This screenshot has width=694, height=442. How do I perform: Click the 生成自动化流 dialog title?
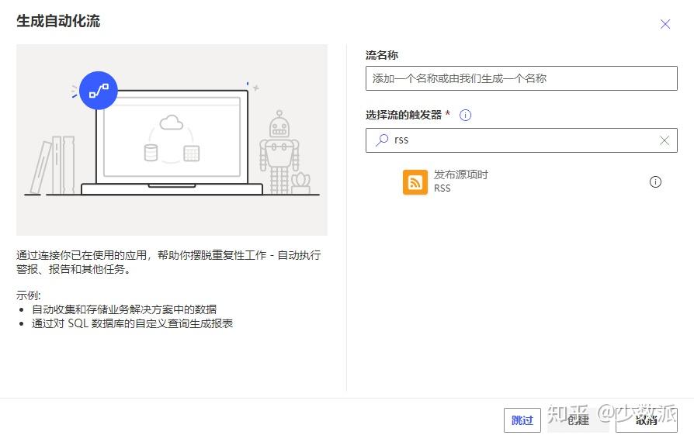pos(58,21)
